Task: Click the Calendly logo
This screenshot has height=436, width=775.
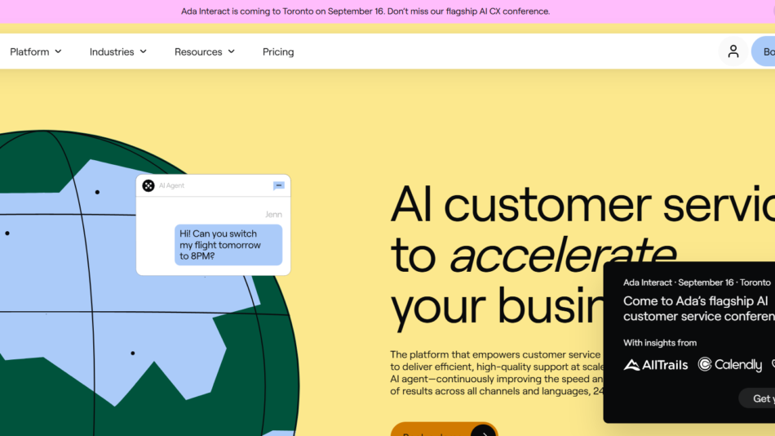Action: [729, 365]
